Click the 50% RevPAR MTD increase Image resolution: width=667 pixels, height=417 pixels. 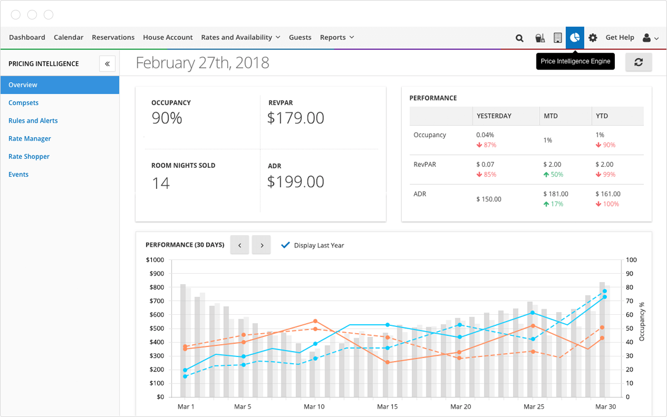(553, 175)
